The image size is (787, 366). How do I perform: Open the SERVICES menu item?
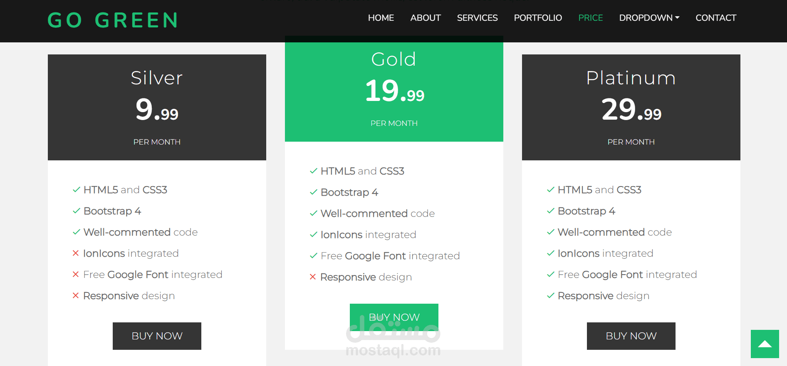477,18
